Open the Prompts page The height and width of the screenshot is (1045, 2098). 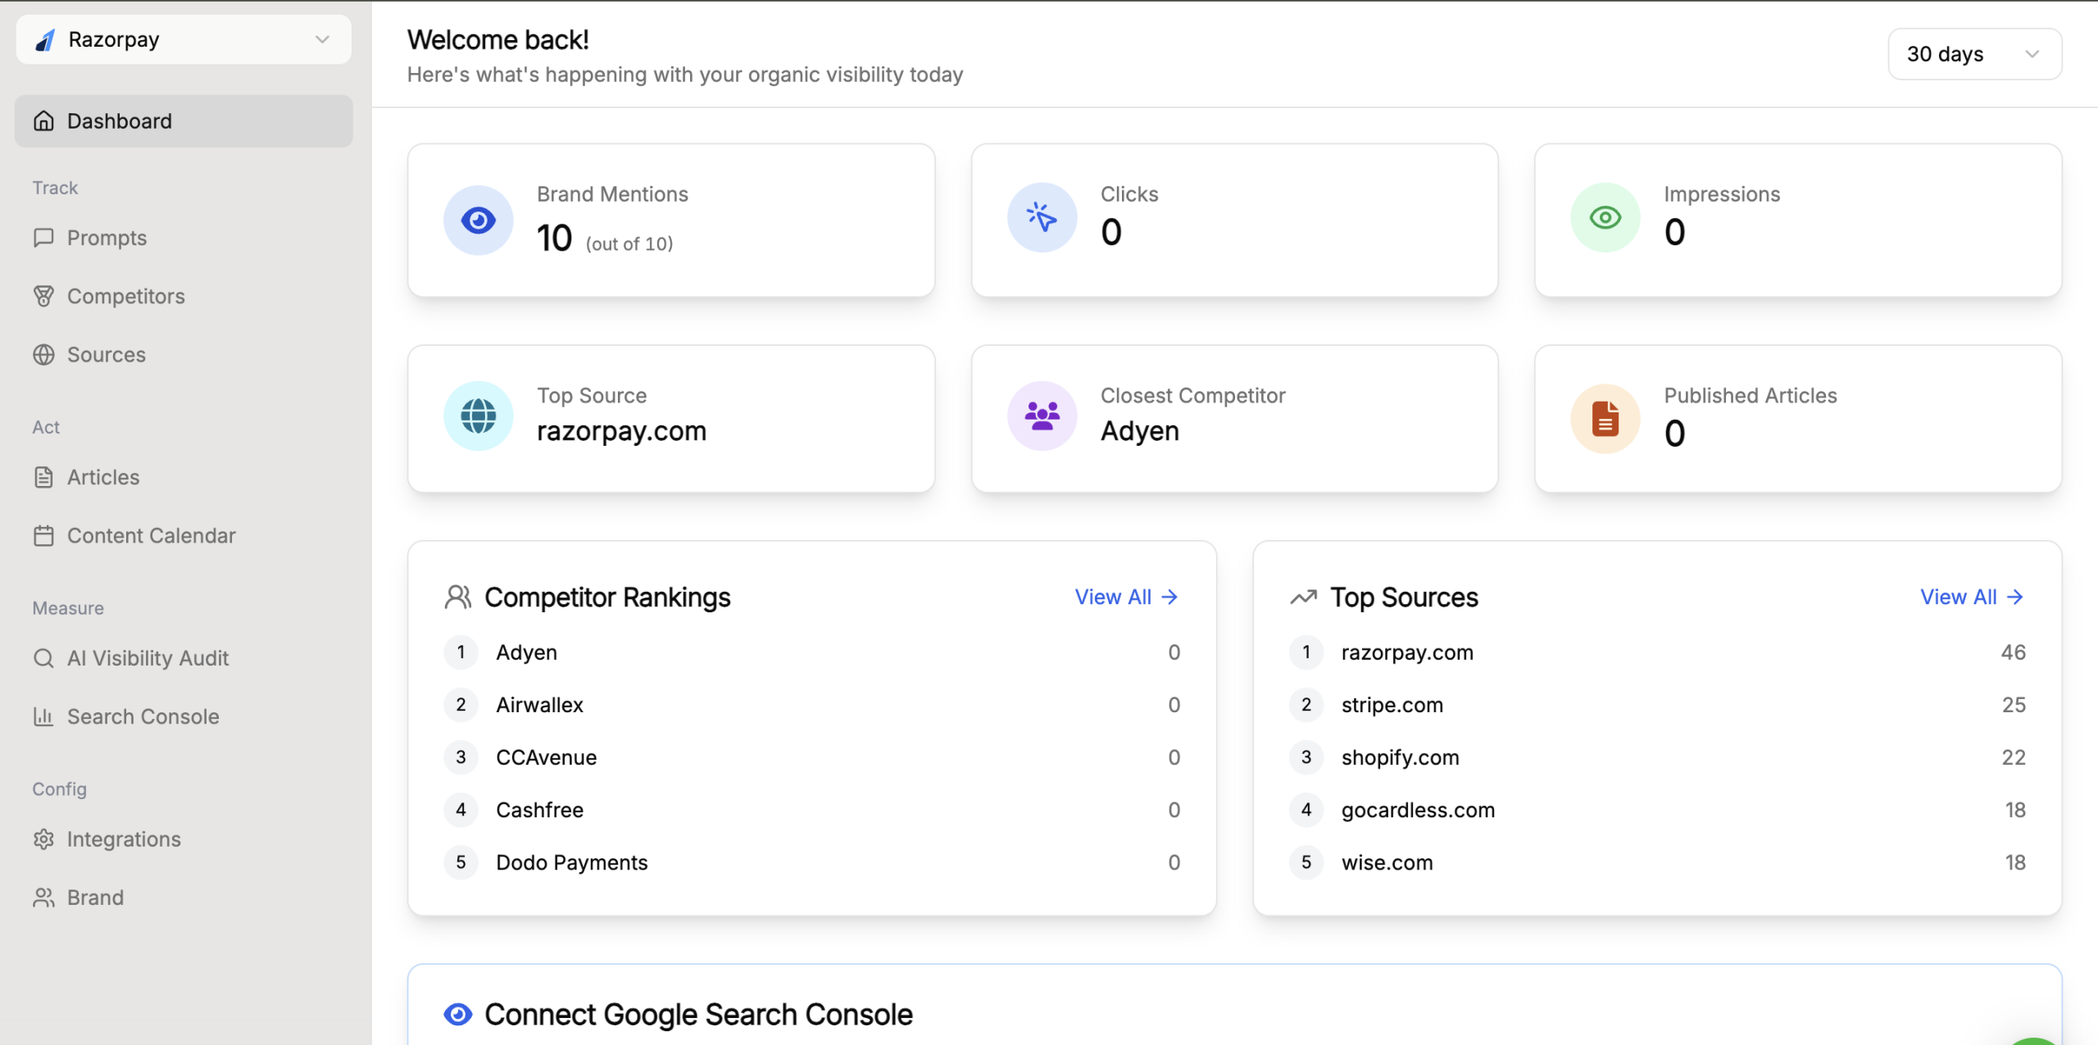[x=184, y=238]
